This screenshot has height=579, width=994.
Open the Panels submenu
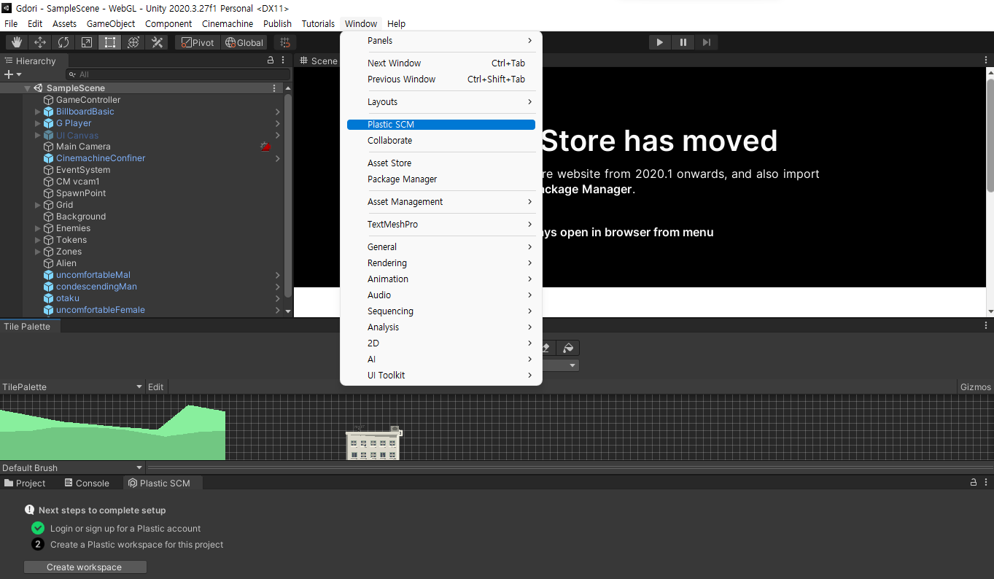(441, 41)
